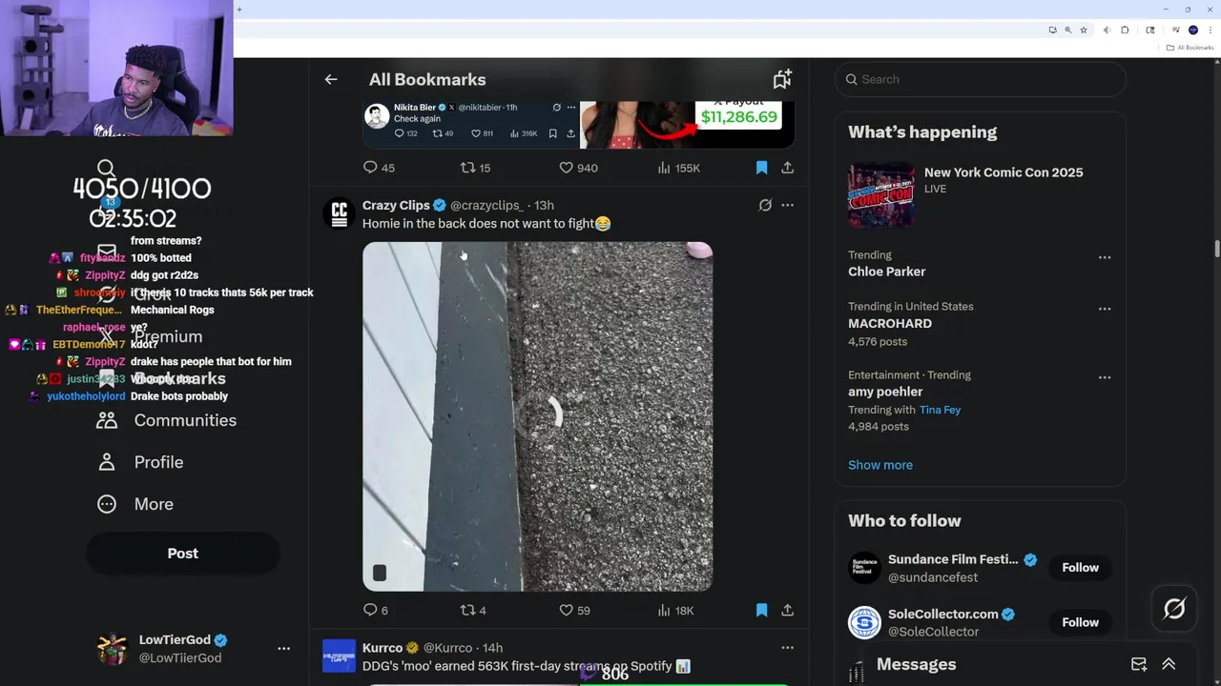Open SoleCollector.com profile avatar
Screen dimensions: 1221x686
[x=864, y=622]
